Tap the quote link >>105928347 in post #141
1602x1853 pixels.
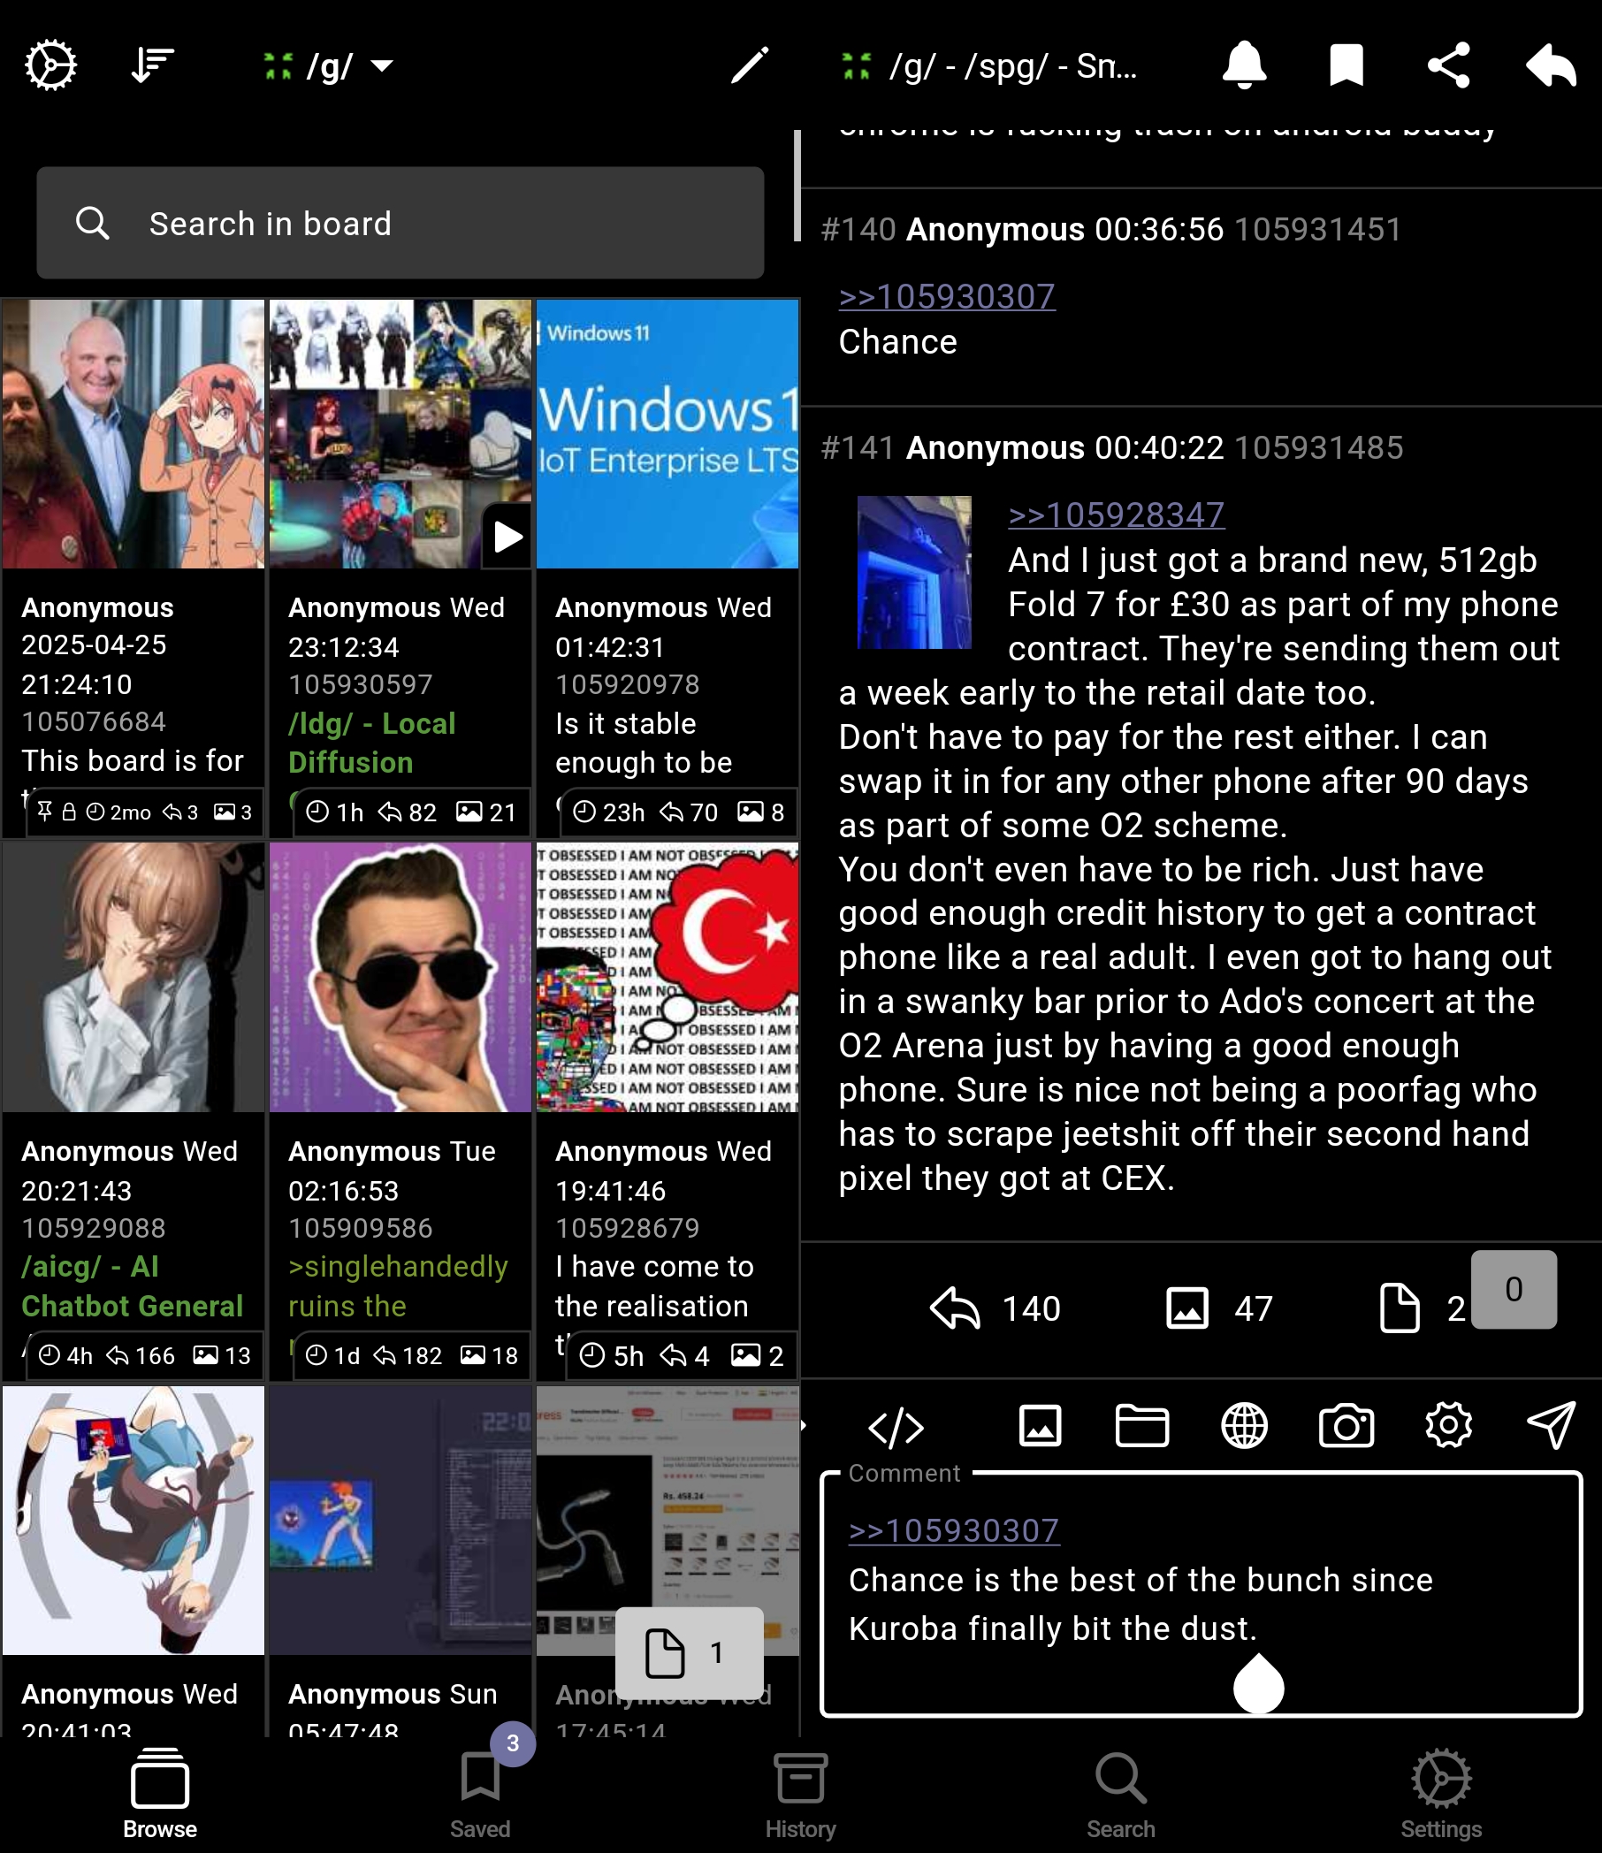pos(1117,515)
